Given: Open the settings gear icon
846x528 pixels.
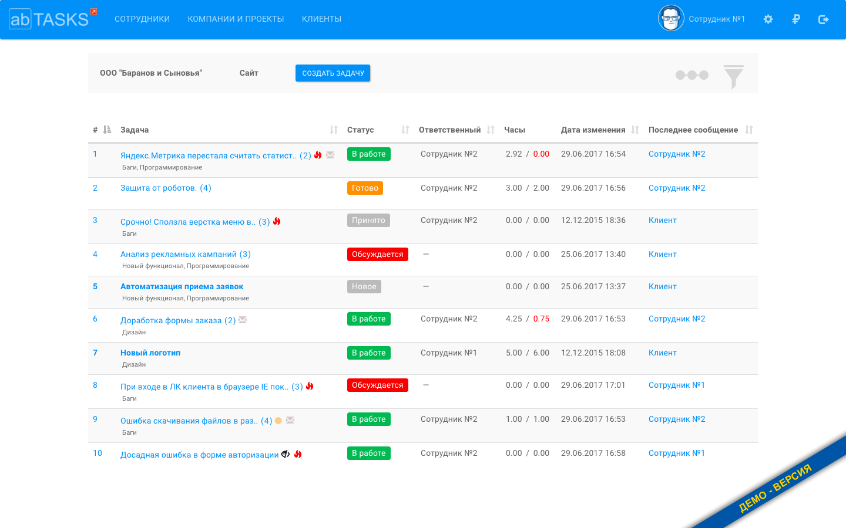Looking at the screenshot, I should (768, 19).
